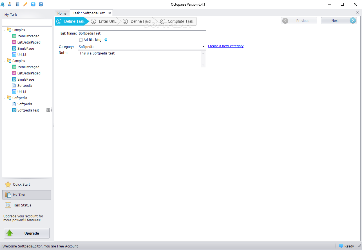Click the Previous button
Image resolution: width=362 pixels, height=250 pixels.
click(x=299, y=21)
